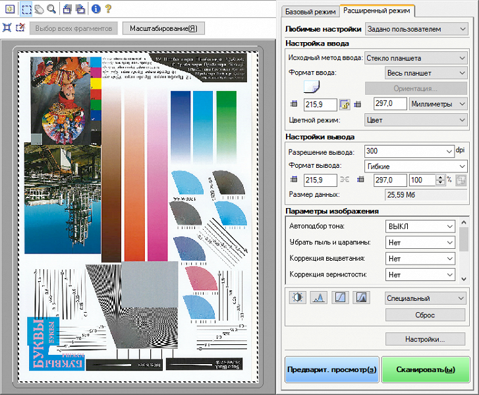
Task: Pick the magnifier zoom tool
Action: (x=51, y=9)
